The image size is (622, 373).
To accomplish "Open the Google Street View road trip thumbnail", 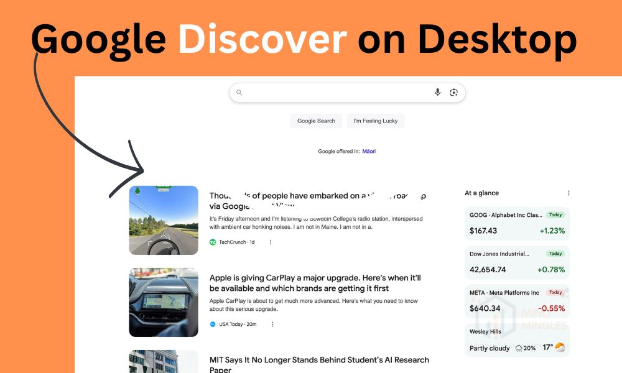I will pos(164,220).
